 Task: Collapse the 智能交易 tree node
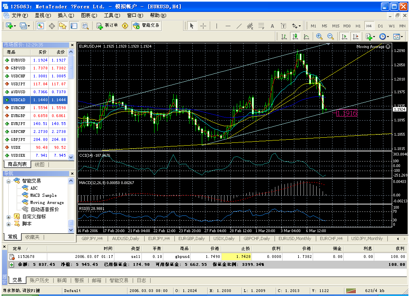8,181
